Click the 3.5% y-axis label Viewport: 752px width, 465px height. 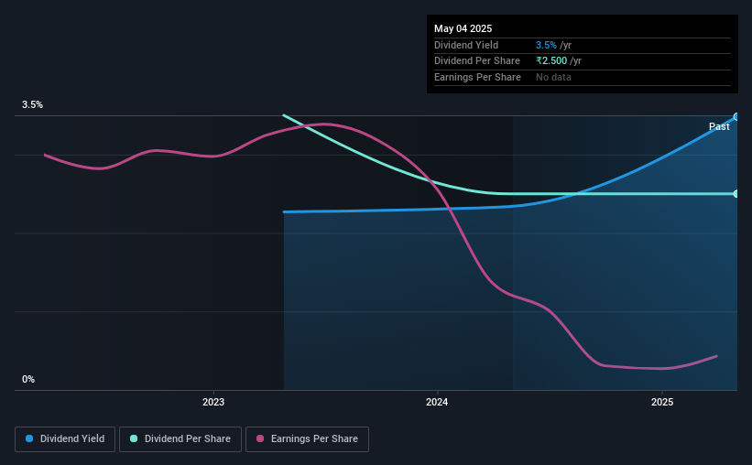32,104
